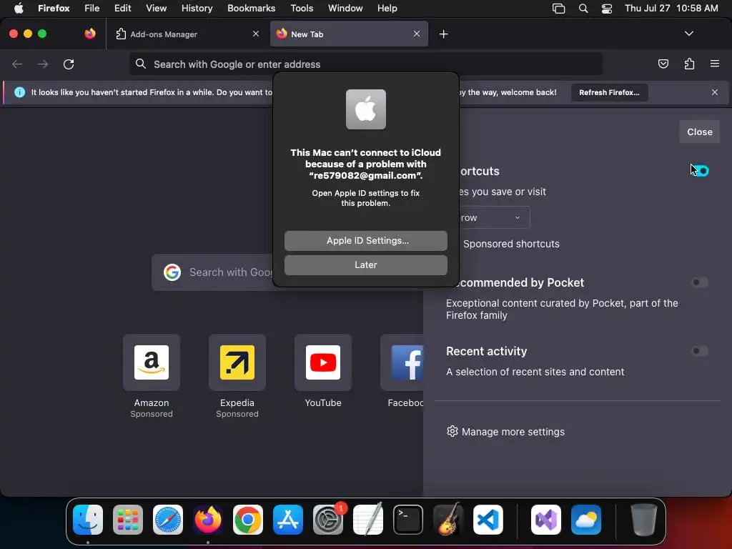Screen dimensions: 732x549
Task: Open the list all tabs chevron
Action: click(688, 34)
